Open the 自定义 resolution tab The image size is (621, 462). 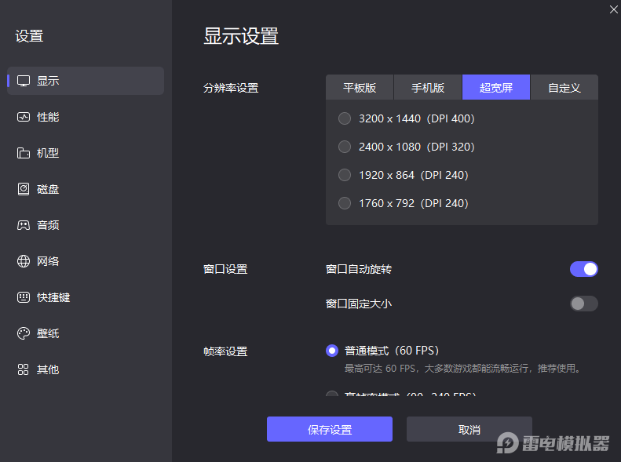[x=564, y=87]
